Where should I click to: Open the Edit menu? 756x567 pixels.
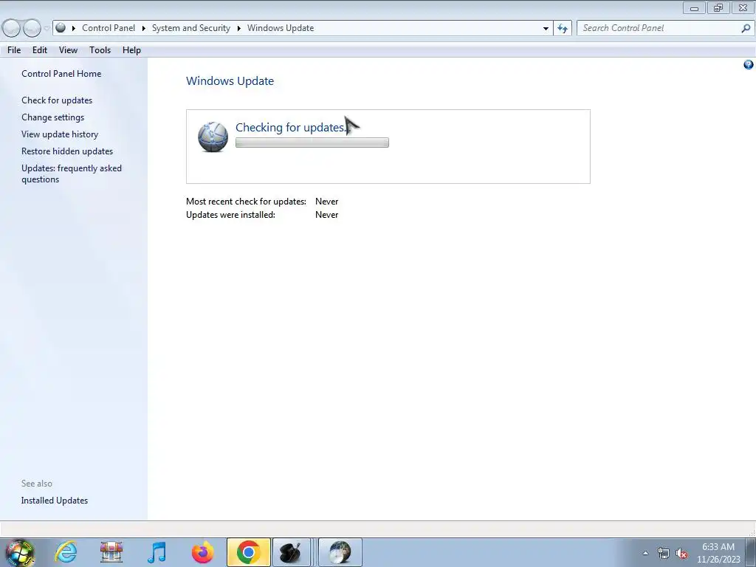(40, 50)
